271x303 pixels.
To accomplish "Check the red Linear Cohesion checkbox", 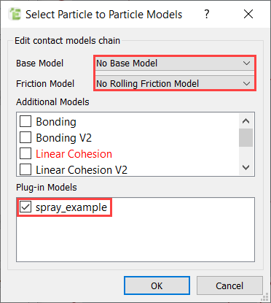I will click(x=25, y=153).
